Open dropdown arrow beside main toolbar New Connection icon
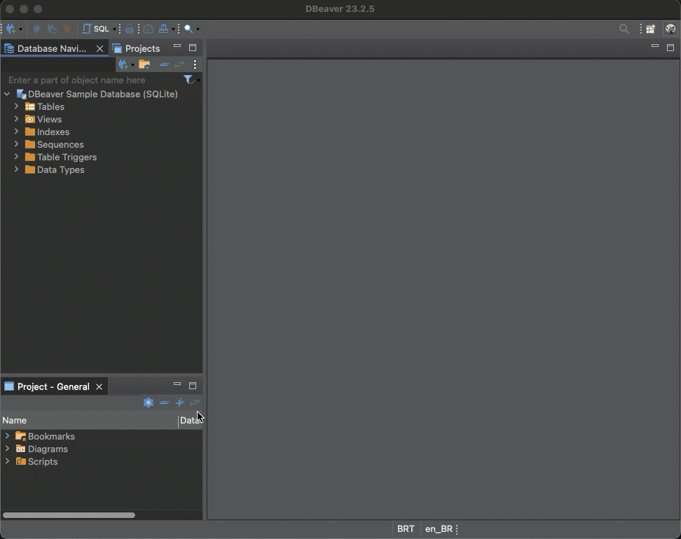The image size is (681, 539). coord(20,29)
